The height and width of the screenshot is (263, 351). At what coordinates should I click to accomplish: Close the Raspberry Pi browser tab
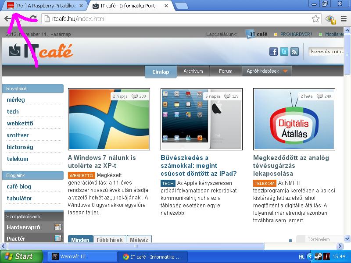[x=81, y=6]
